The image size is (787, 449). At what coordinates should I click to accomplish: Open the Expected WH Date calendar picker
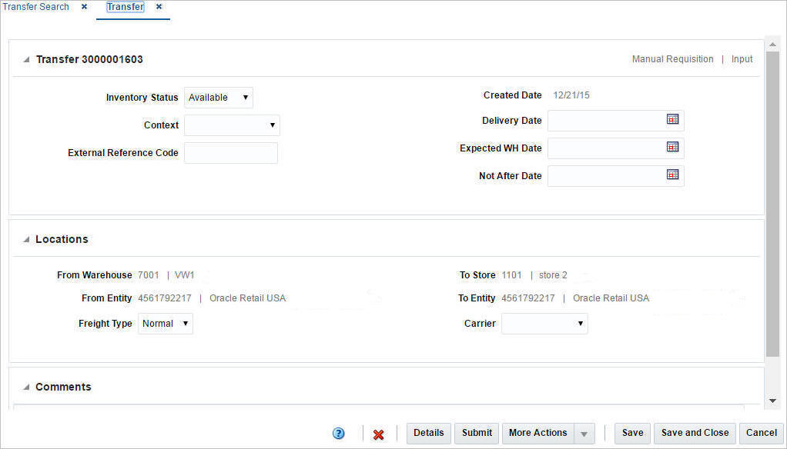(672, 148)
